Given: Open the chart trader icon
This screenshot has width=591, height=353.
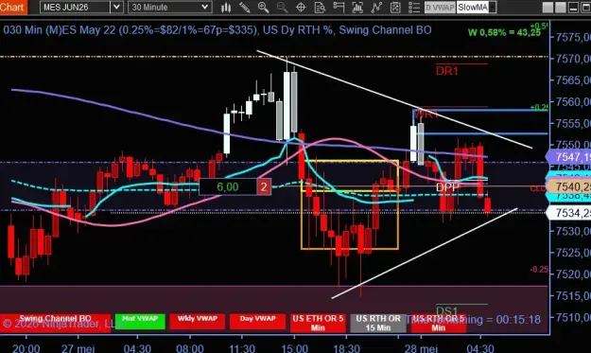Looking at the screenshot, I should (339, 8).
